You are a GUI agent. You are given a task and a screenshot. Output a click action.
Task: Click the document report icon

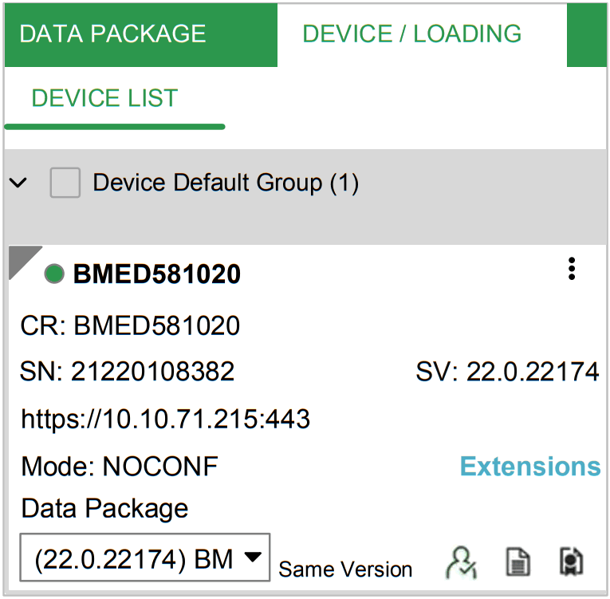click(x=518, y=562)
